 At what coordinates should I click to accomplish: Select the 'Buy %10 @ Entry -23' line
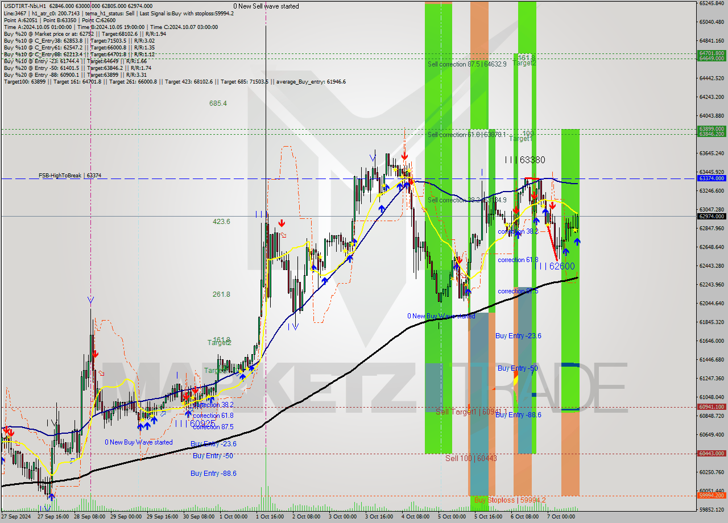click(x=75, y=61)
